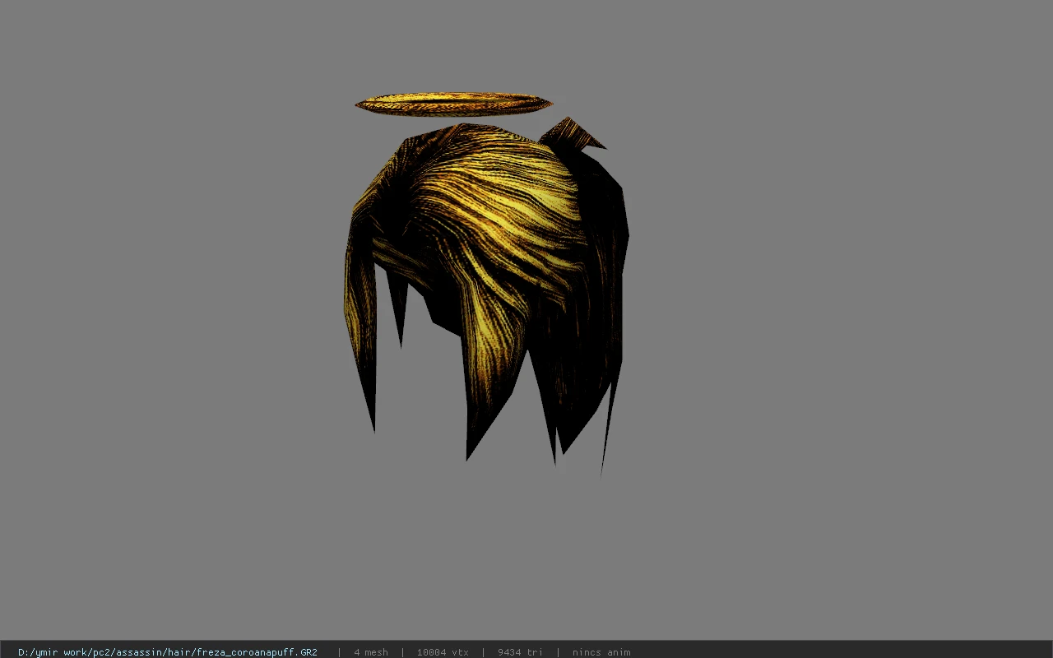Click the file path freza_coroanapuff.GR2 in status bar
Image resolution: width=1053 pixels, height=658 pixels.
click(x=168, y=652)
